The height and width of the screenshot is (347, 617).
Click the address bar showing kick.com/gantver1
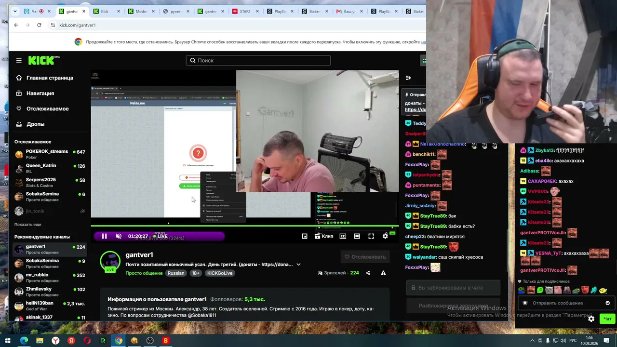coord(77,25)
